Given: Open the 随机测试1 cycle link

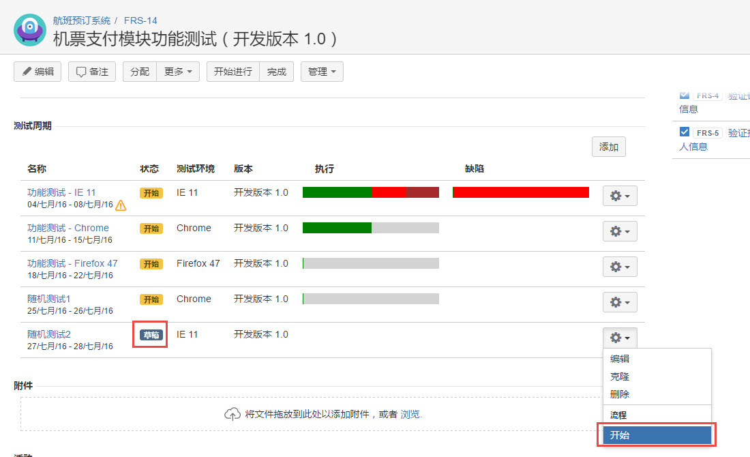Looking at the screenshot, I should coord(49,299).
